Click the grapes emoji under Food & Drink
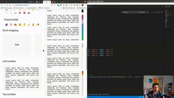Screen dimensions: 174x98 (7, 25)
